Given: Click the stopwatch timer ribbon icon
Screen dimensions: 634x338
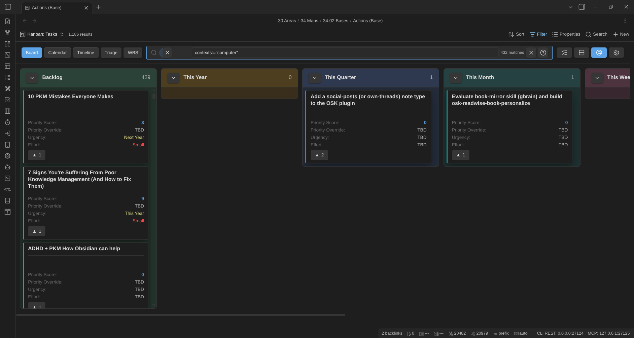Looking at the screenshot, I should coord(7,122).
